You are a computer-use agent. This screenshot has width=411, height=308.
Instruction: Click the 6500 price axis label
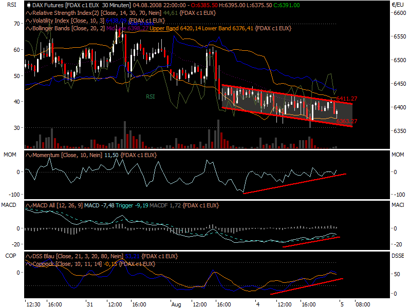tap(400, 60)
